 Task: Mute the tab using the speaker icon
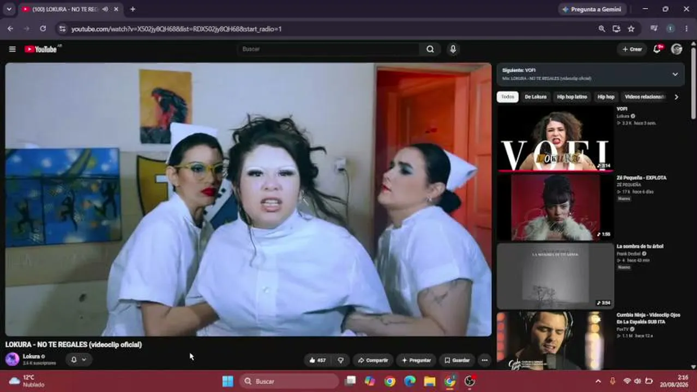105,9
